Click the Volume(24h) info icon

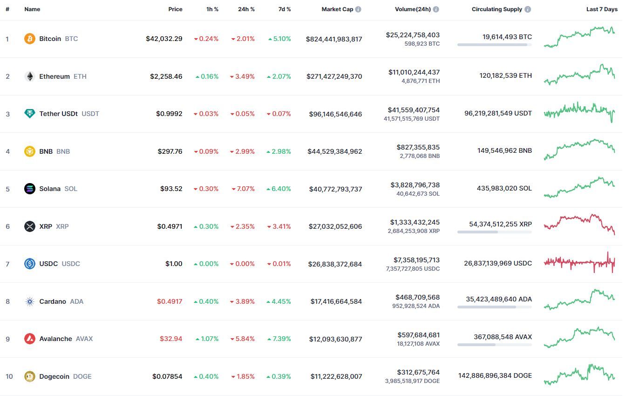click(x=435, y=9)
